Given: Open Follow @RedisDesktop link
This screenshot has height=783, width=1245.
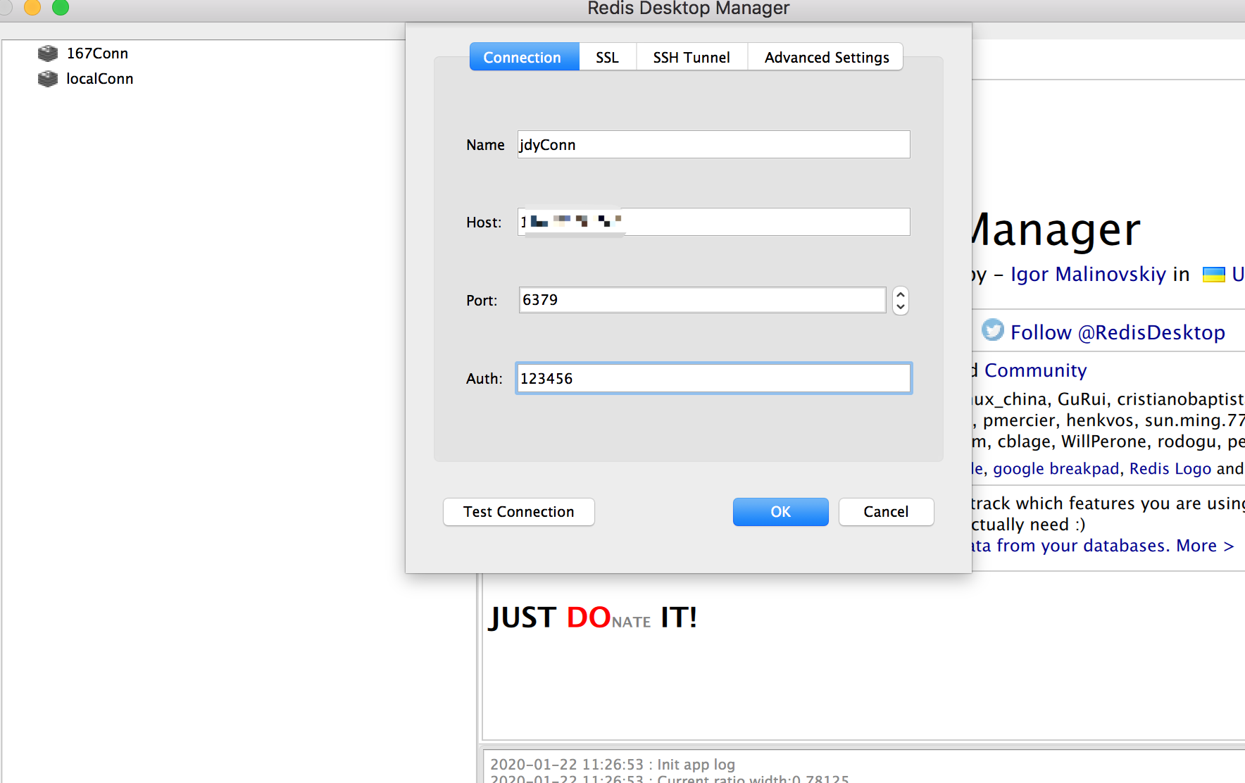Looking at the screenshot, I should 1118,332.
